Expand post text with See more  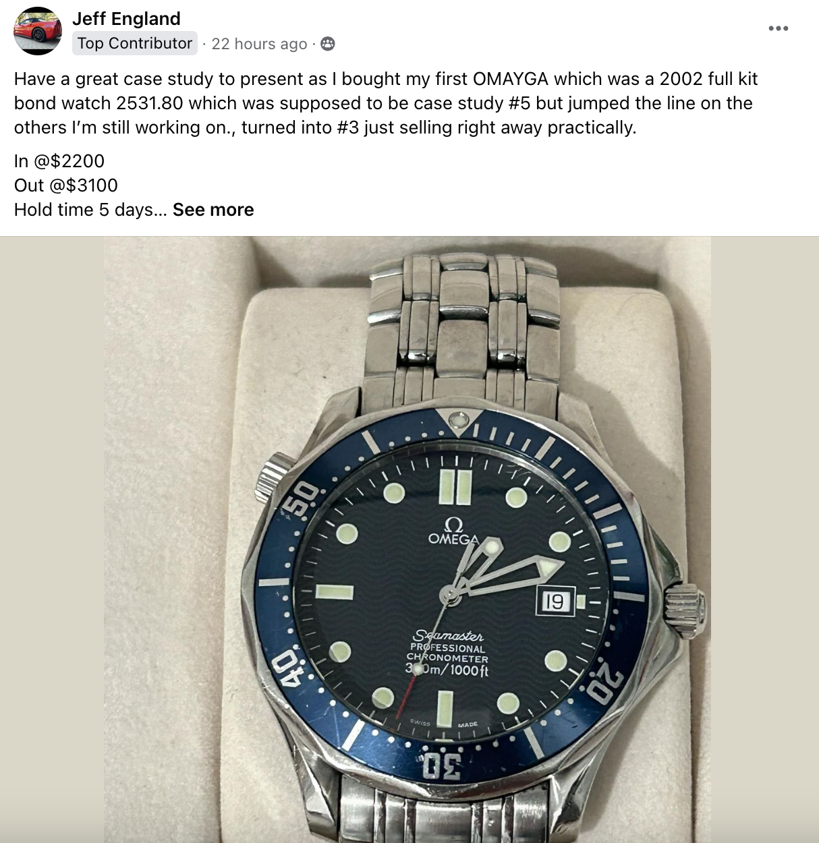(x=213, y=210)
